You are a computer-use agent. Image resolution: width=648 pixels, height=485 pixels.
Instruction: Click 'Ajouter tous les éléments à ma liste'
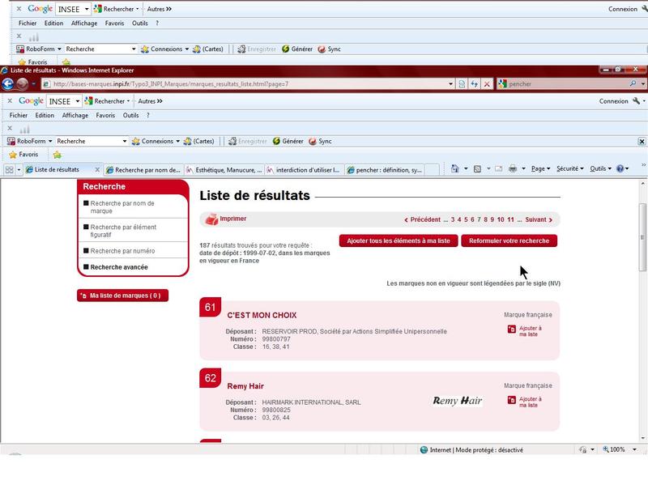click(x=399, y=240)
